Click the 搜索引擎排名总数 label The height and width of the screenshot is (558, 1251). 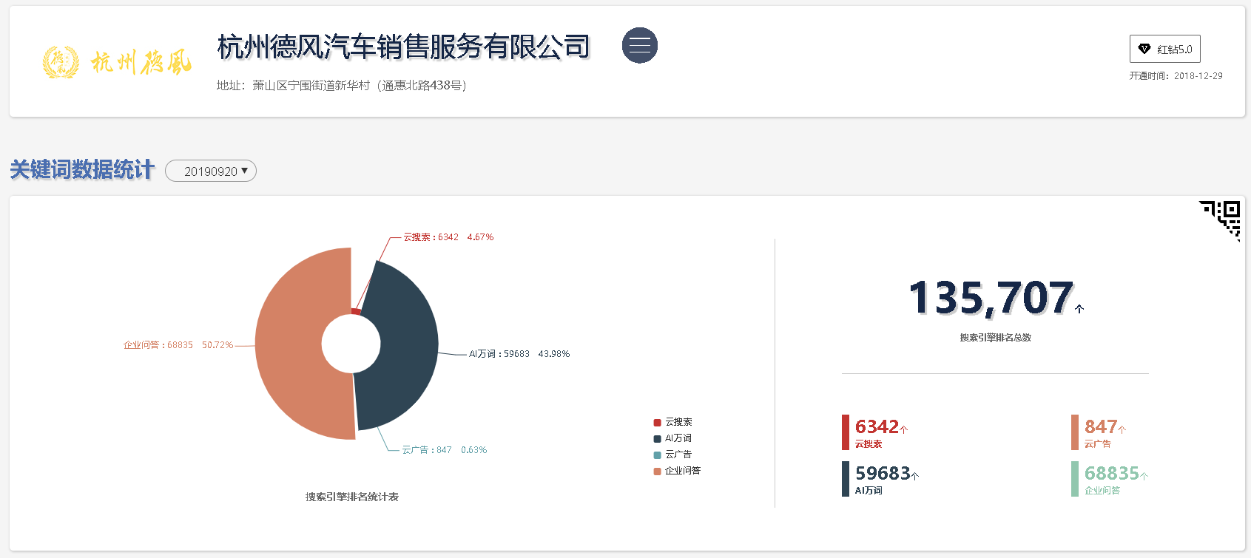click(995, 338)
